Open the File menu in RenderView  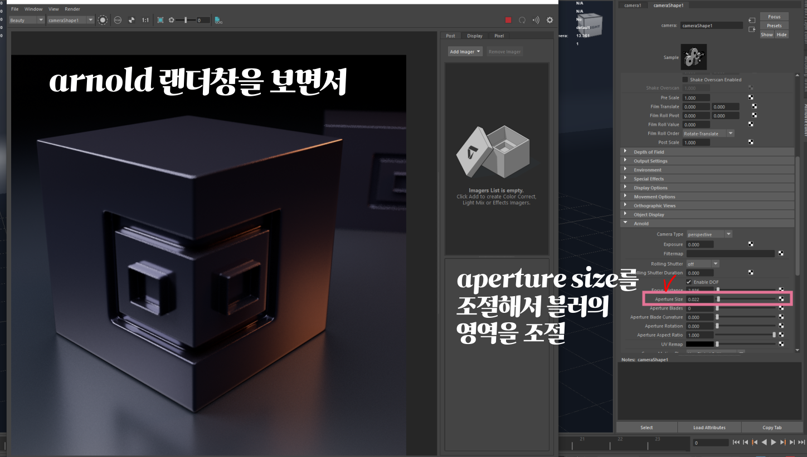15,9
